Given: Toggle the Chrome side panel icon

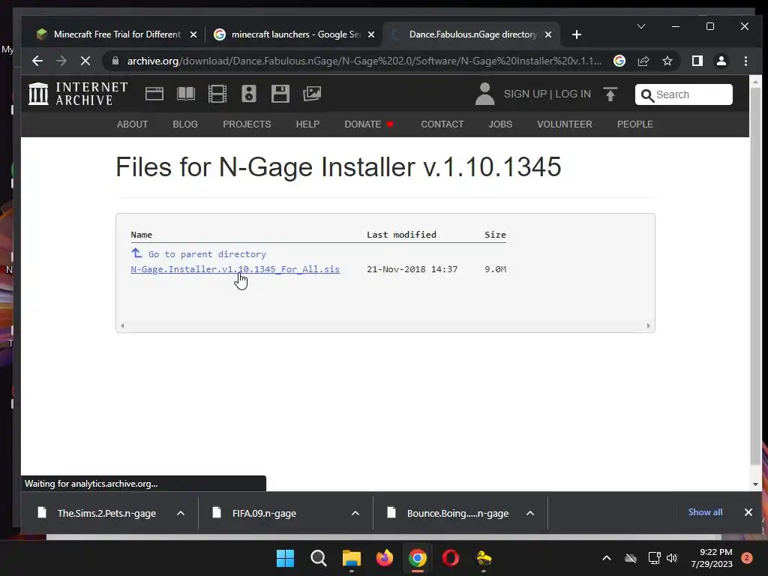Looking at the screenshot, I should point(697,61).
